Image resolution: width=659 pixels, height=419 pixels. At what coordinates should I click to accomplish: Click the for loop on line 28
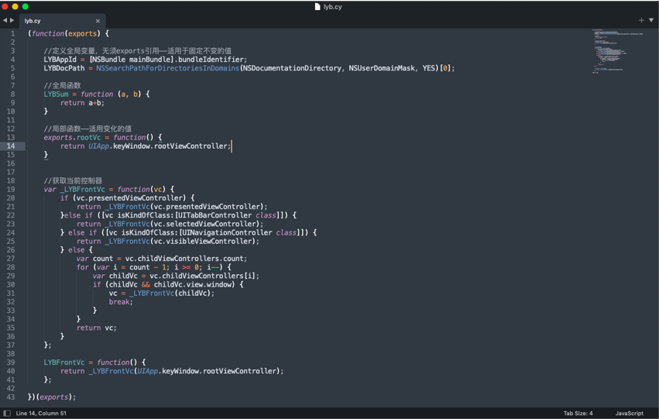(154, 267)
